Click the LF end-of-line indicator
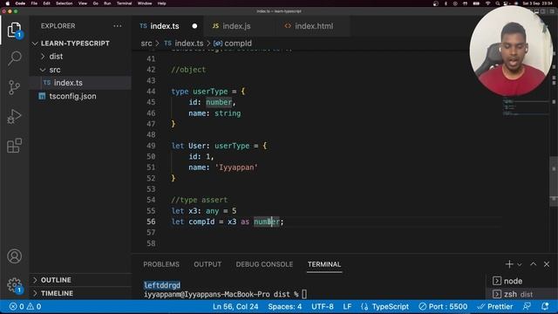The image size is (558, 314). tap(347, 306)
